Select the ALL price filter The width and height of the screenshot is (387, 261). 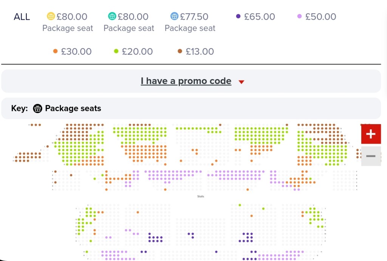22,17
